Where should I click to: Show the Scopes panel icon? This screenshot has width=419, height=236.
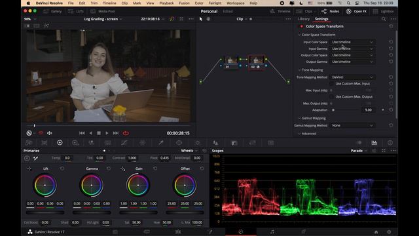click(374, 143)
